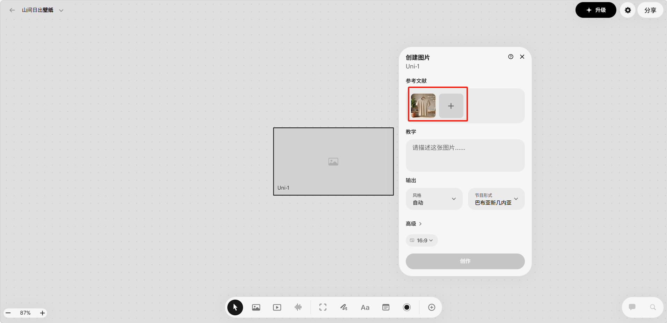Open the settings gear icon

[628, 10]
